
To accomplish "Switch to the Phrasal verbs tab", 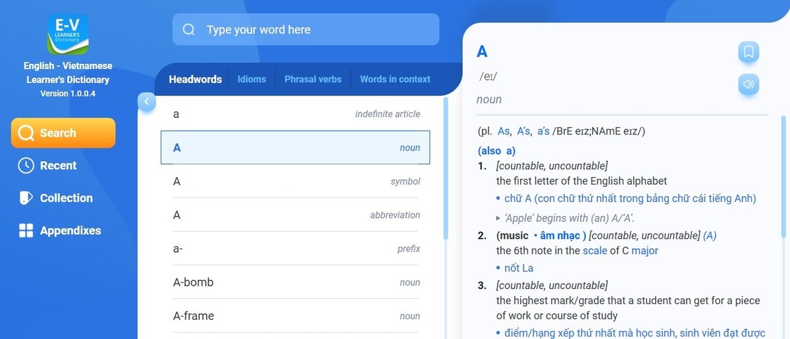I will [313, 79].
